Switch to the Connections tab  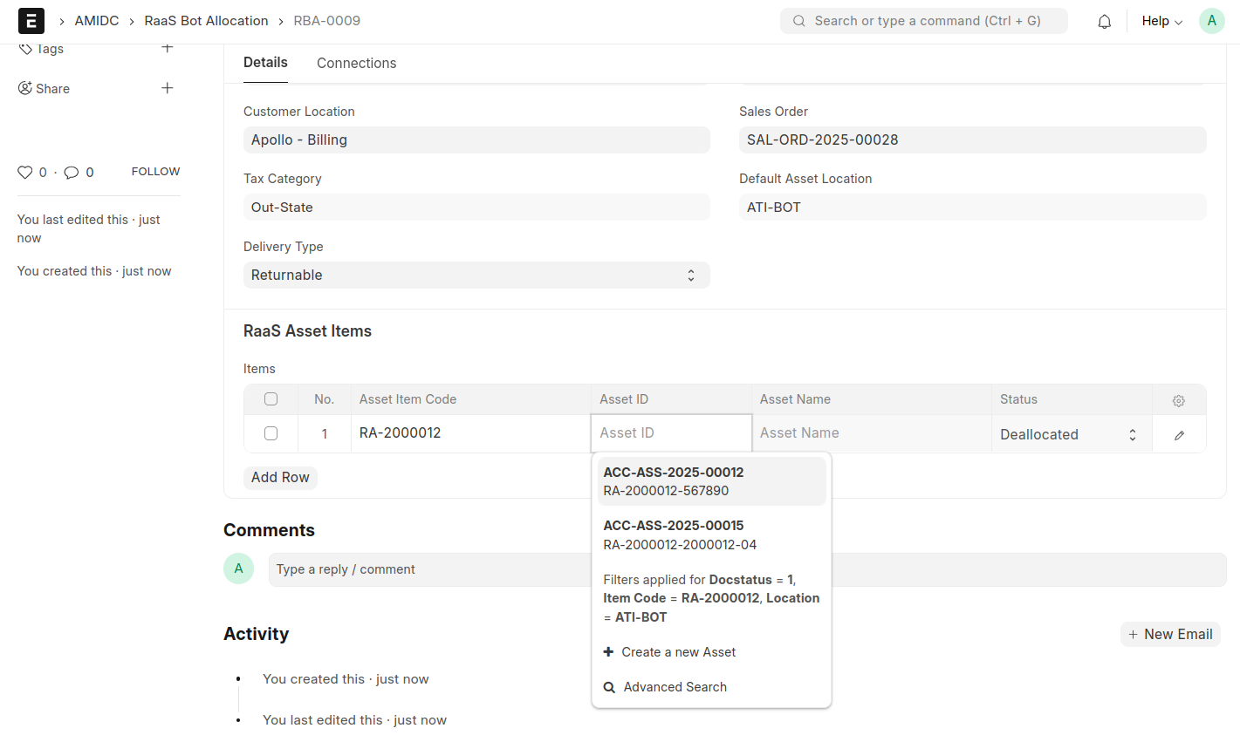[x=356, y=63]
